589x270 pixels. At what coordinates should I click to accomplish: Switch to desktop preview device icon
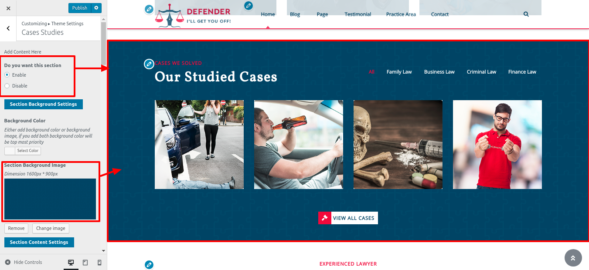point(71,263)
